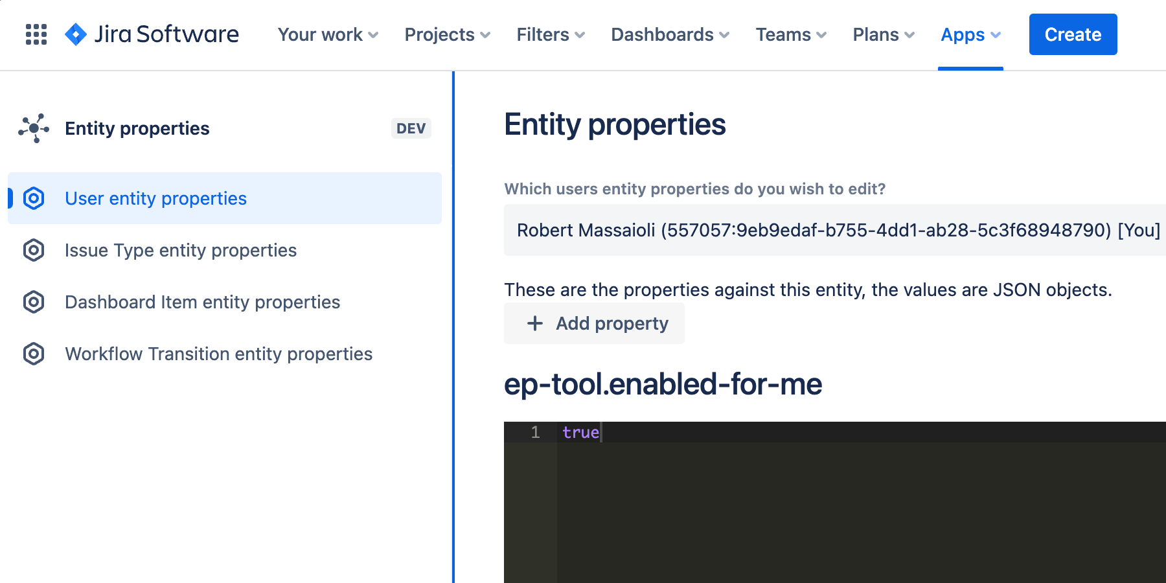Open the Teams dropdown

(x=791, y=34)
